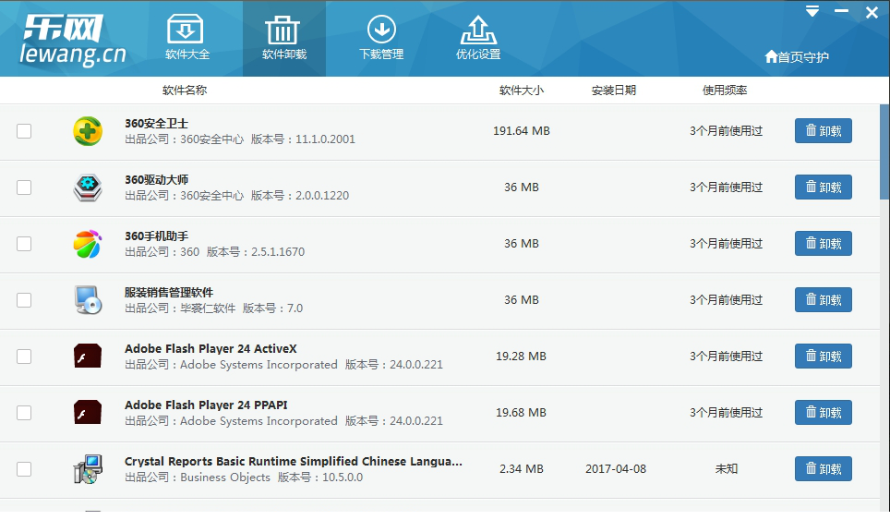Sort by 软件大小 column header
890x532 pixels.
point(521,91)
